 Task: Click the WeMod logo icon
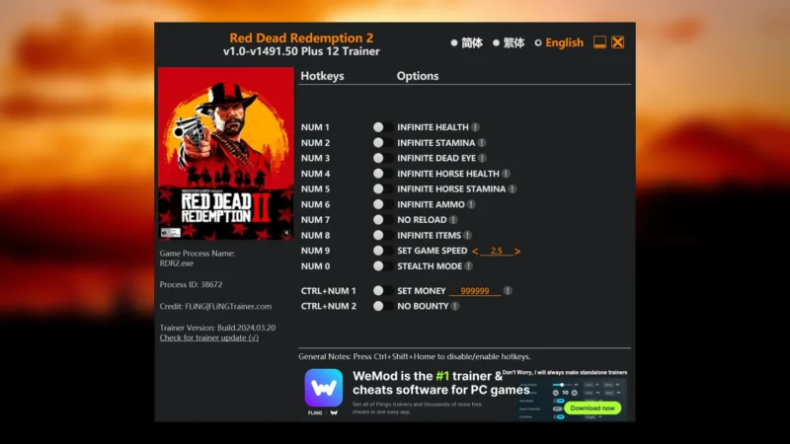point(324,388)
